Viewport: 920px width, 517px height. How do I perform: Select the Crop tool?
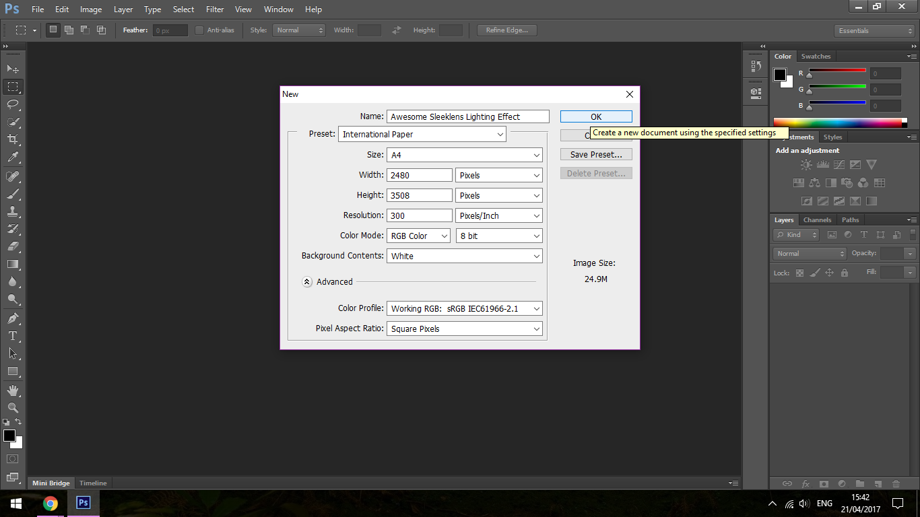(13, 139)
